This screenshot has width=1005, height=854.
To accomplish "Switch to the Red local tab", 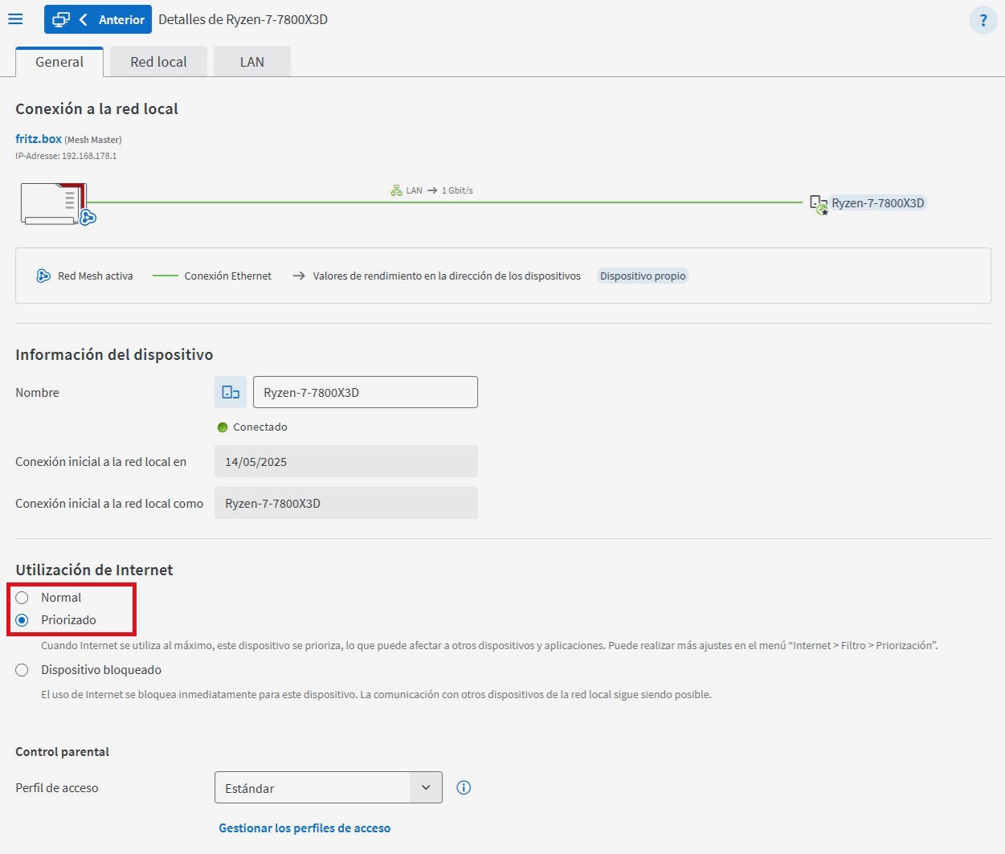I will 158,62.
